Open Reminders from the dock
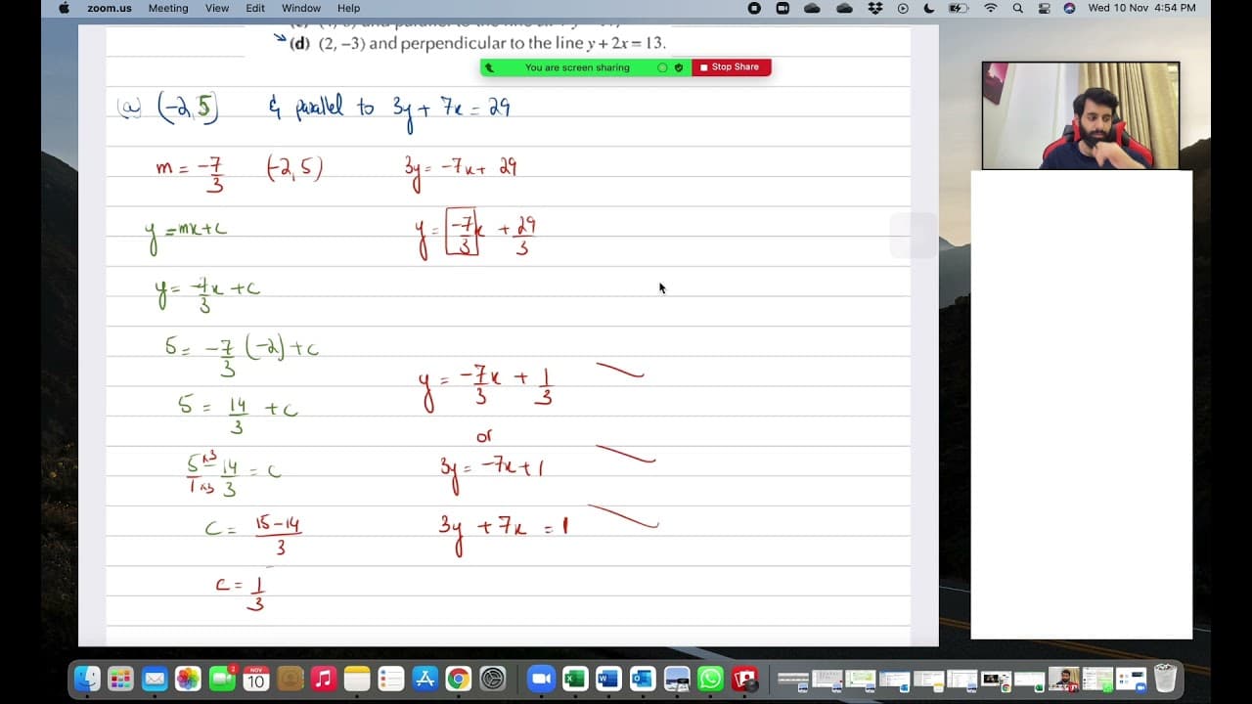 (x=391, y=679)
